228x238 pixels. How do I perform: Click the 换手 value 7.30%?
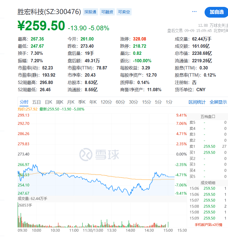pos(37,53)
